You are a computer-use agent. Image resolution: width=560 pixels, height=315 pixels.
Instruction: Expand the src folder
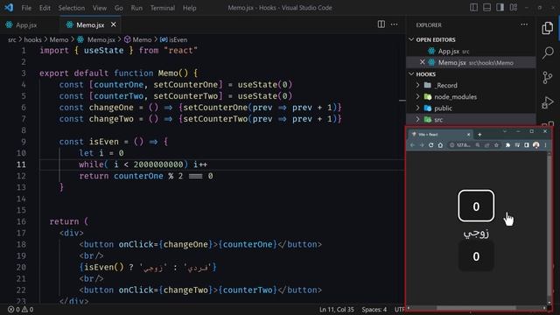(417, 120)
